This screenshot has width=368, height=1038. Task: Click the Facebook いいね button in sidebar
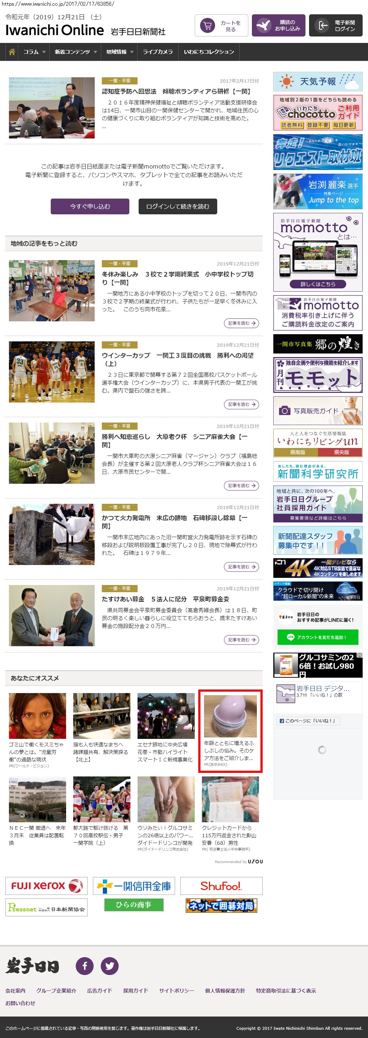[308, 721]
